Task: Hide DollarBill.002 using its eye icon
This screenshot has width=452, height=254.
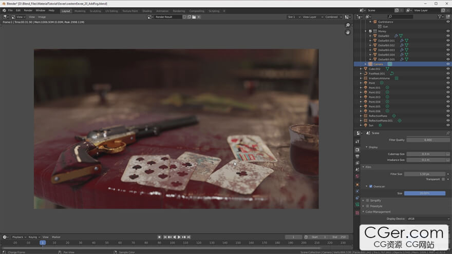Action: tap(448, 45)
